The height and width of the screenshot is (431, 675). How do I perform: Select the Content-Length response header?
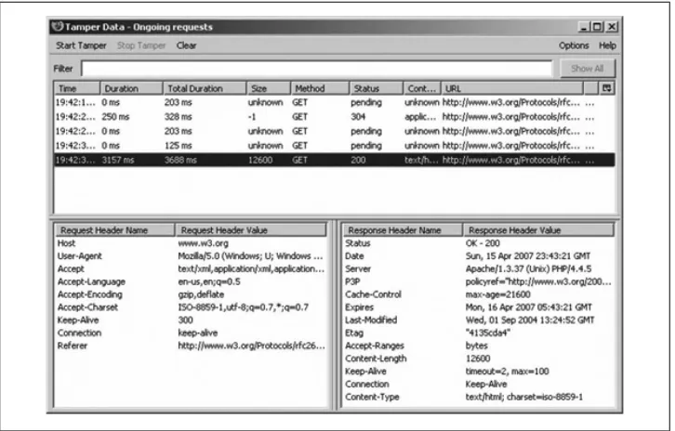(478, 359)
